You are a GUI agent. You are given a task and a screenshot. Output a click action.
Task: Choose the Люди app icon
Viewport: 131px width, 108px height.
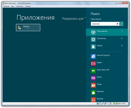click(x=93, y=85)
